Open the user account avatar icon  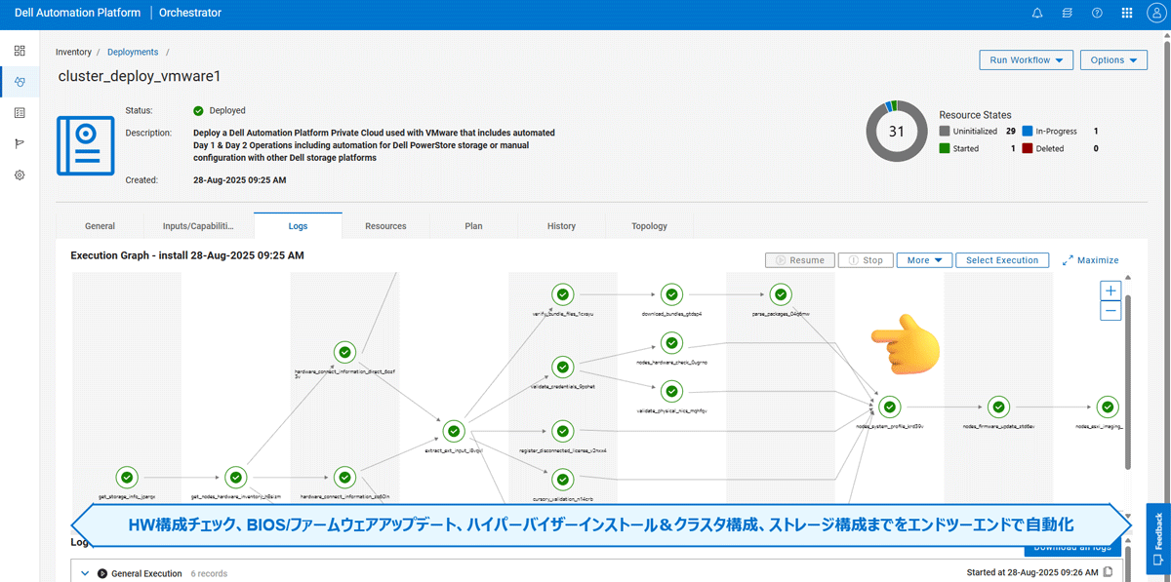pyautogui.click(x=1156, y=14)
